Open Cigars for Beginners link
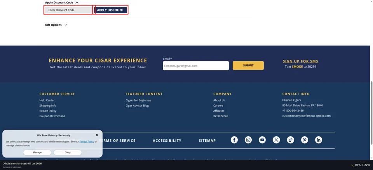This screenshot has height=170, width=373. [x=138, y=101]
